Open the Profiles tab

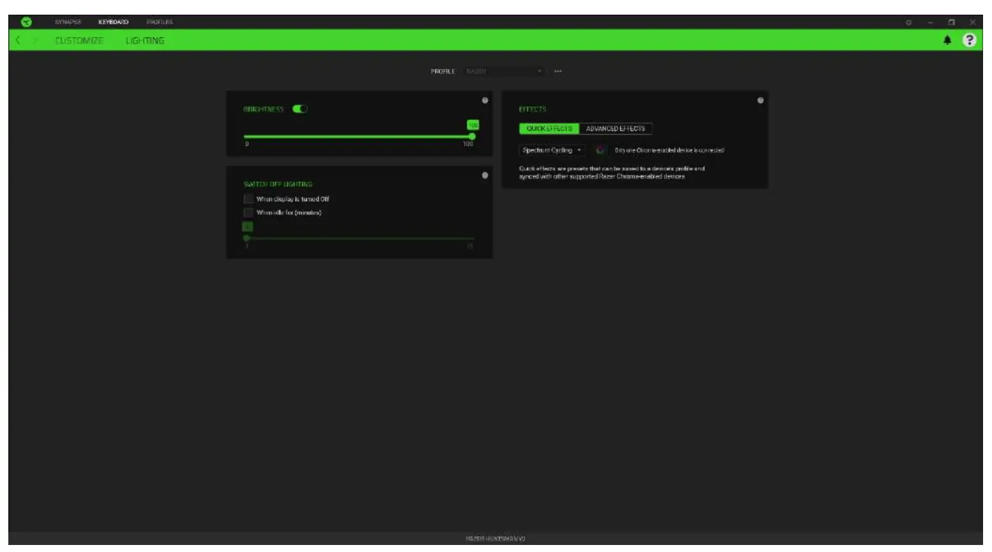(x=160, y=22)
